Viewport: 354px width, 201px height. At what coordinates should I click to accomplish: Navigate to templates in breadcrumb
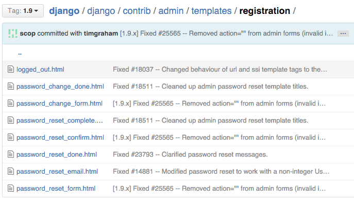211,11
